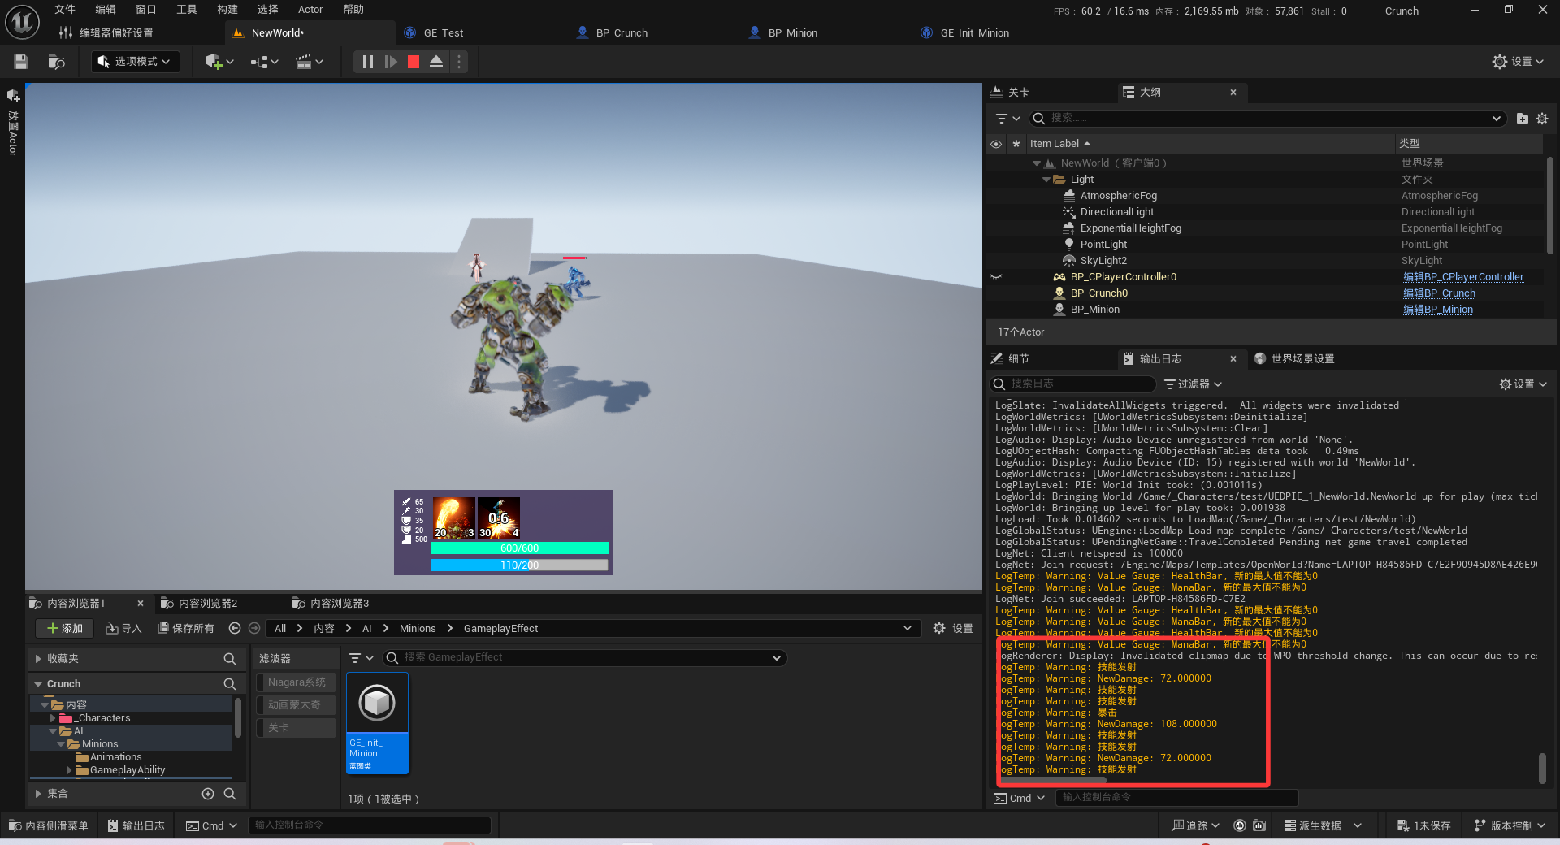The height and width of the screenshot is (845, 1560).
Task: Open the main toolbar 设置 dropdown
Action: (x=1518, y=62)
